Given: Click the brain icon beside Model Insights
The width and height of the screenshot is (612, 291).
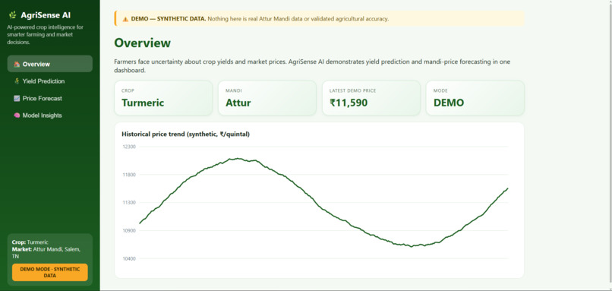Looking at the screenshot, I should [x=17, y=115].
